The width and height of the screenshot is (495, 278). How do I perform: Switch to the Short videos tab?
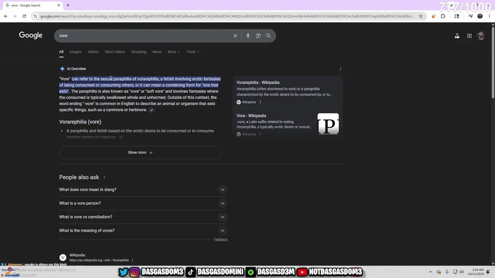(115, 52)
